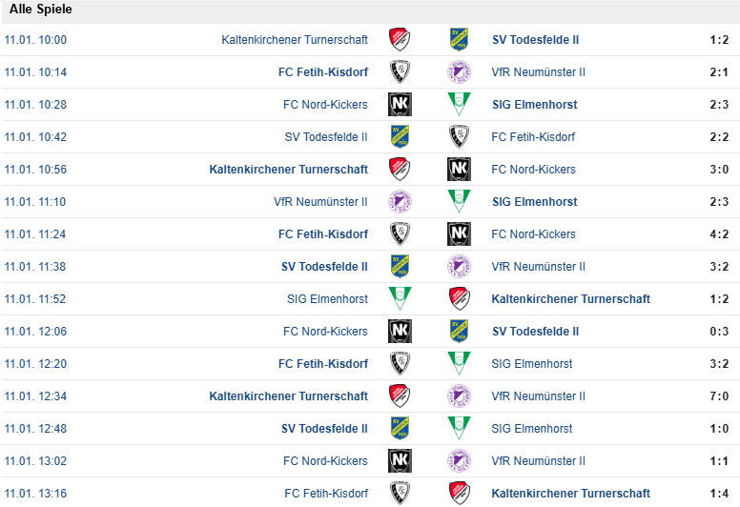This screenshot has width=740, height=507.
Task: Select the FC Fetih-Kisdorf crest in the 13:16 match
Action: pyautogui.click(x=400, y=494)
